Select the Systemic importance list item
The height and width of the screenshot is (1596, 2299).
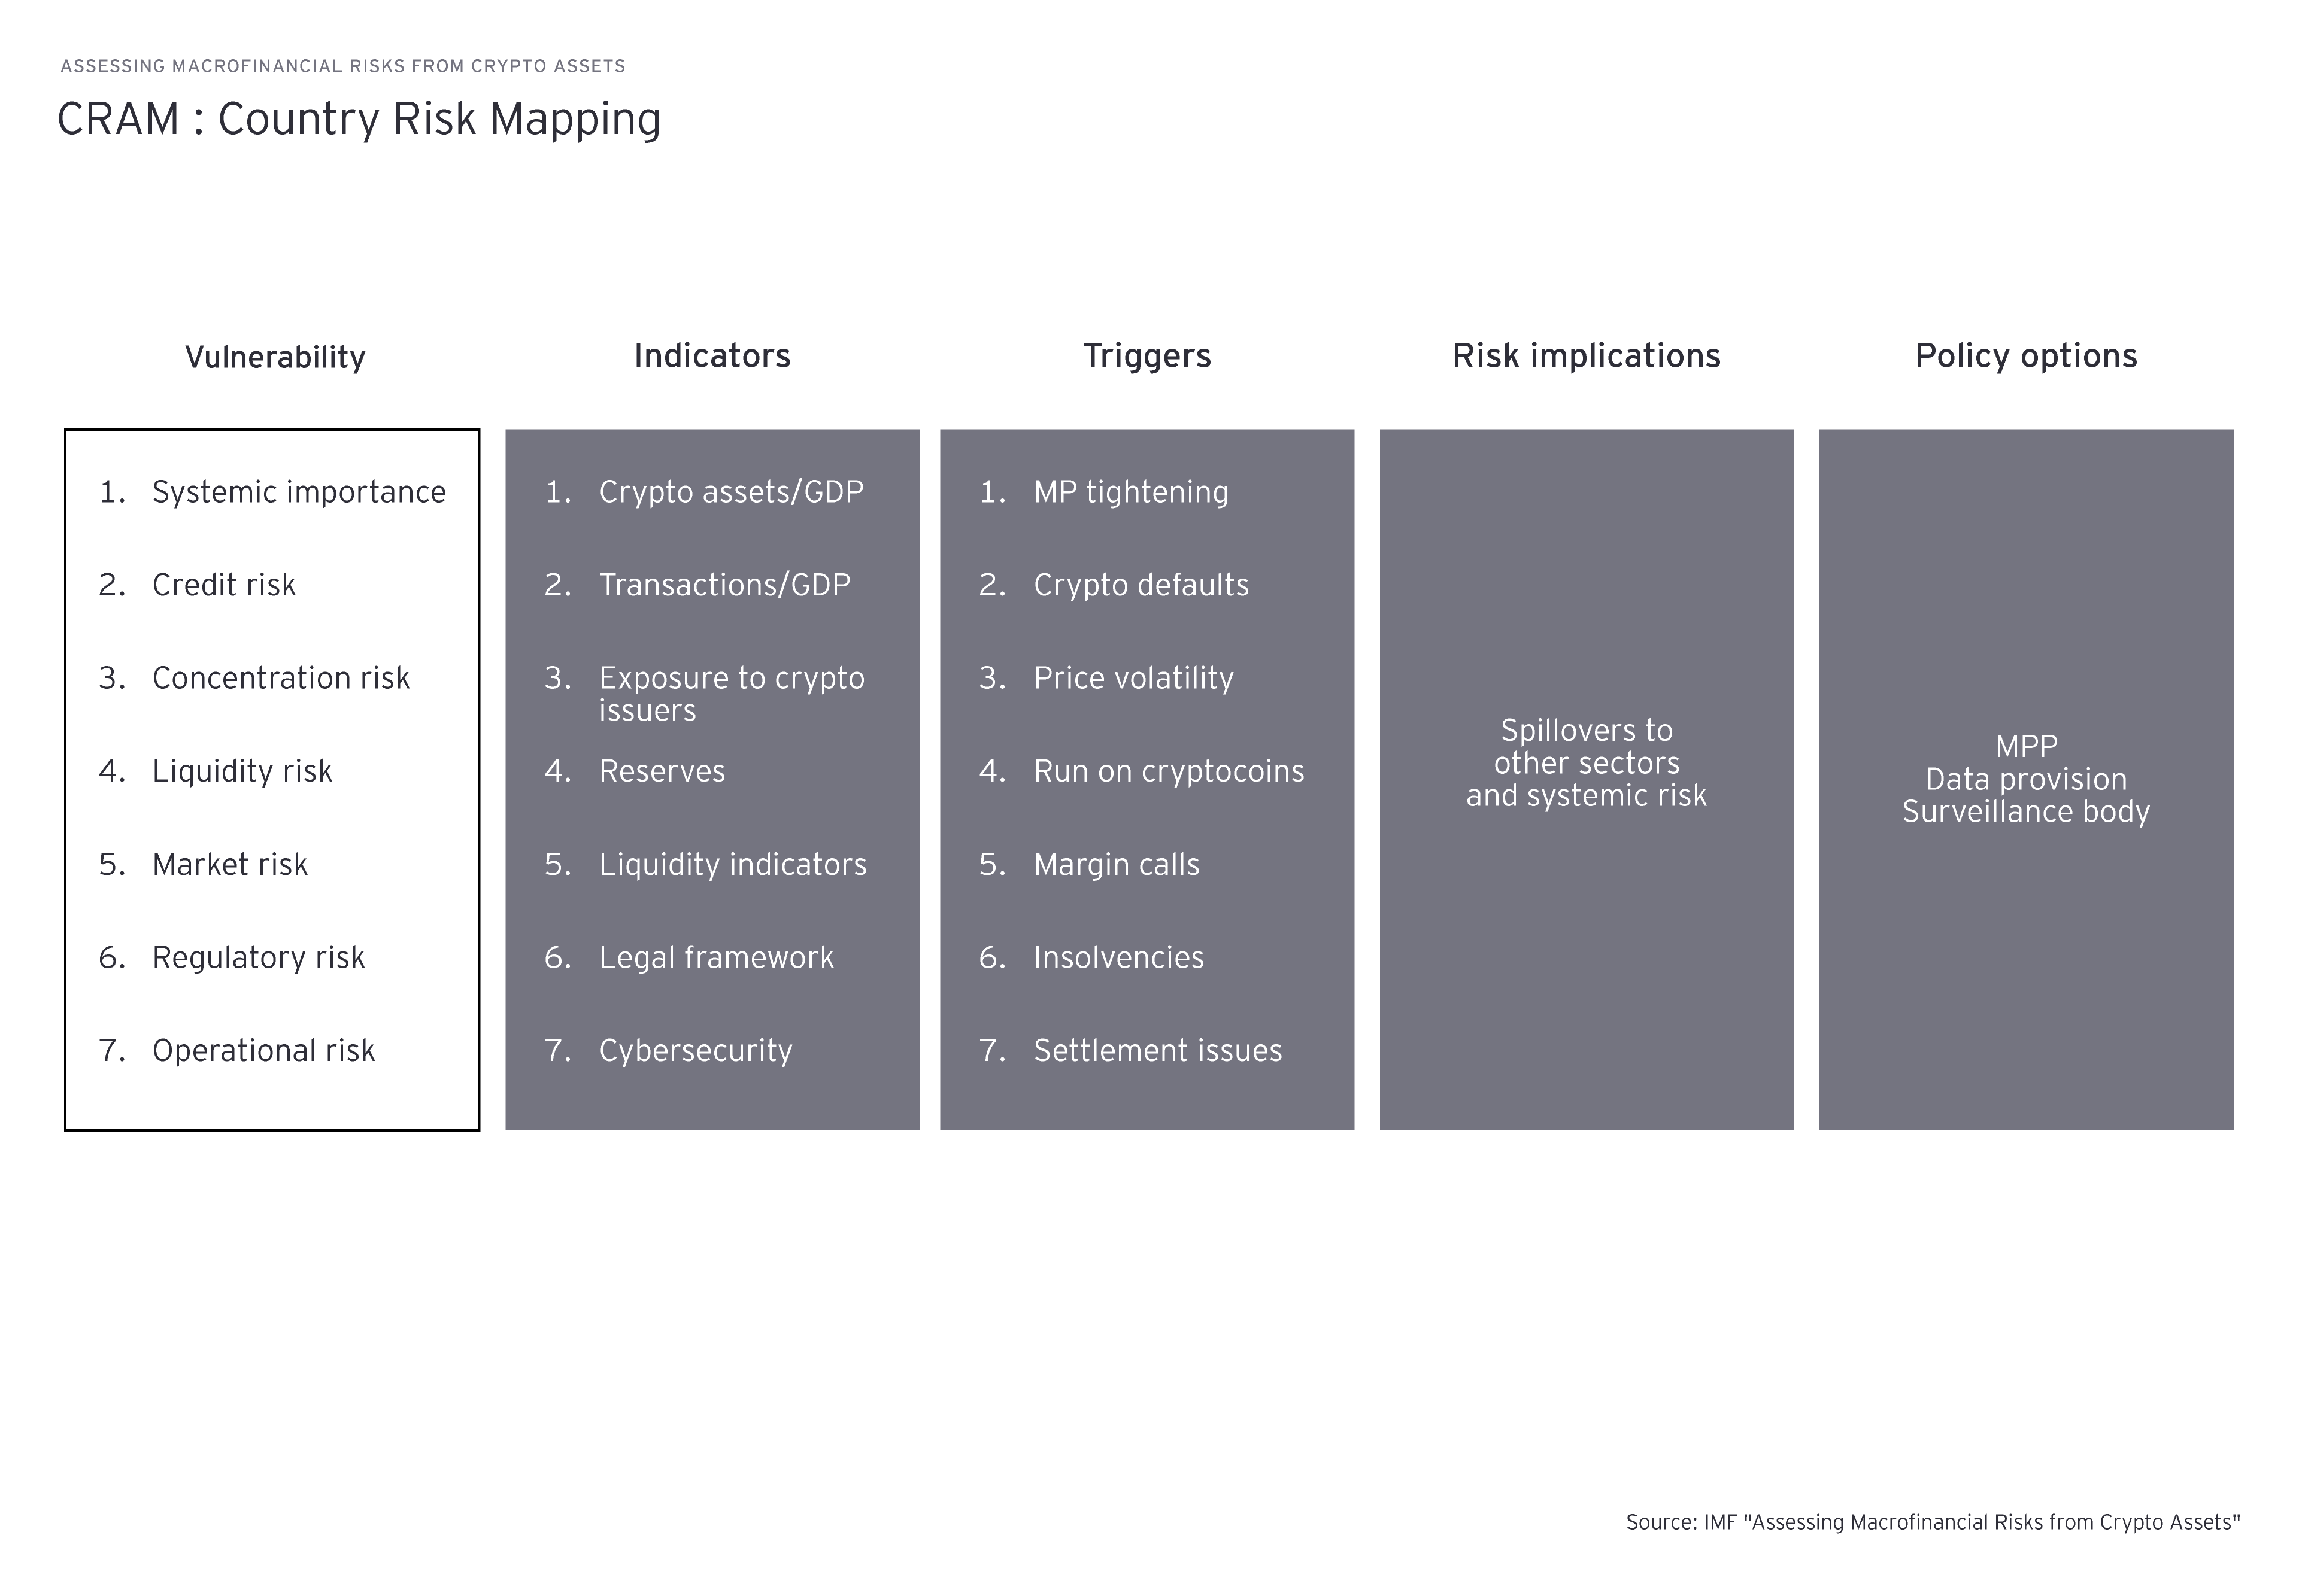(298, 492)
